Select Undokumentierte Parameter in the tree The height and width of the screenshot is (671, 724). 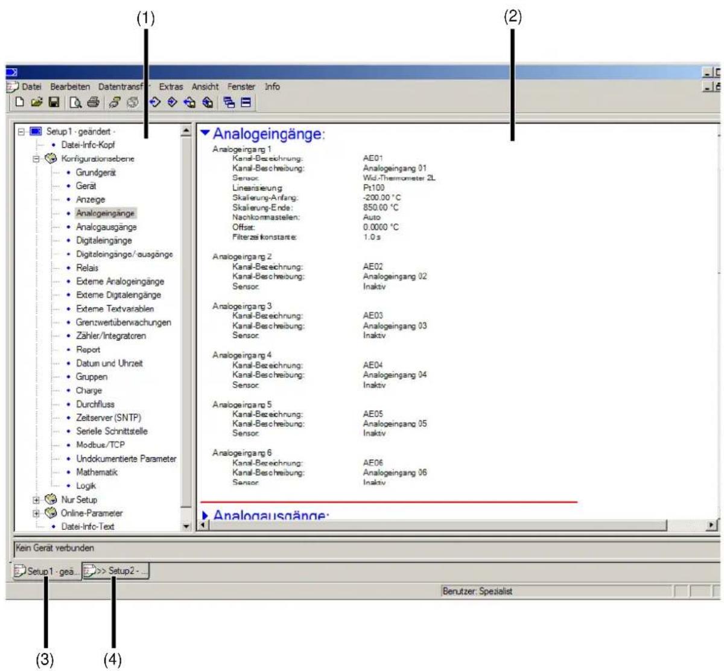tap(126, 459)
